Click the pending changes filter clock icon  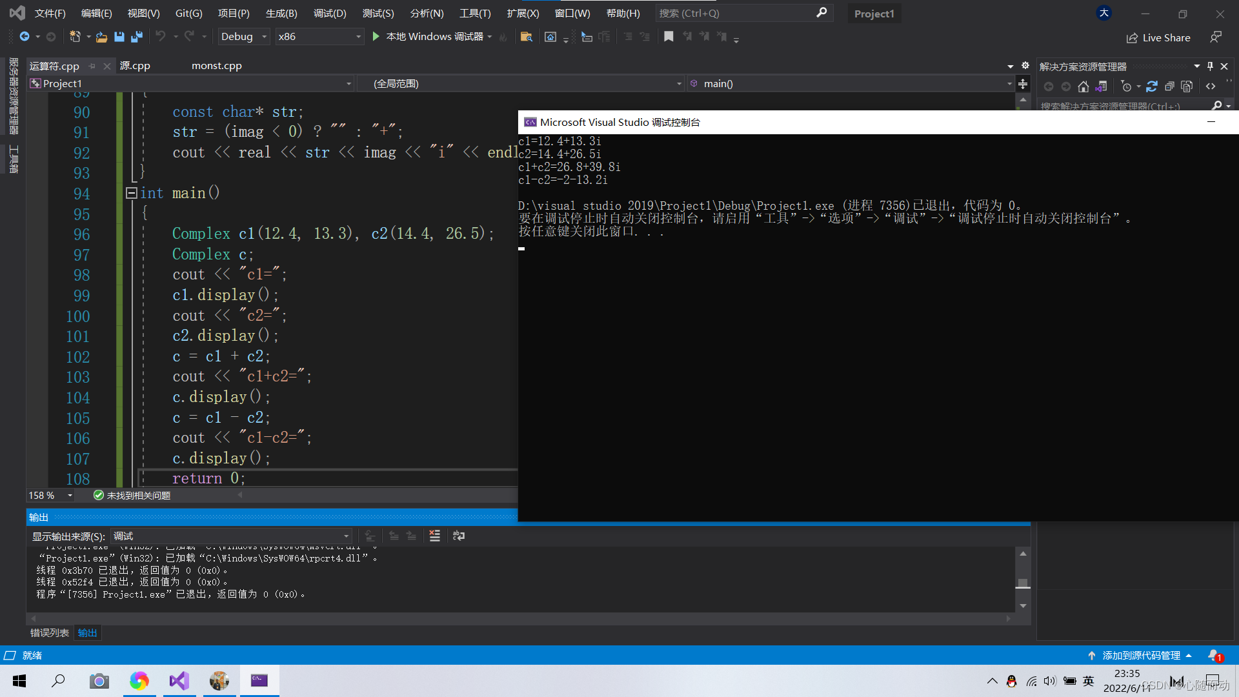click(1127, 86)
